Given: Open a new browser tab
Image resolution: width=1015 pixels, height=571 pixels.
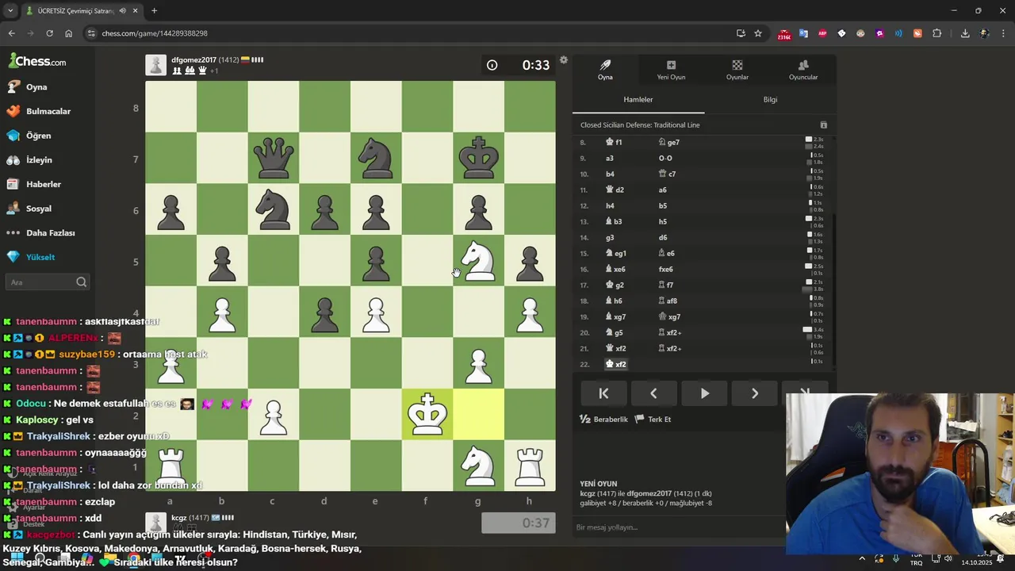Looking at the screenshot, I should 154,11.
